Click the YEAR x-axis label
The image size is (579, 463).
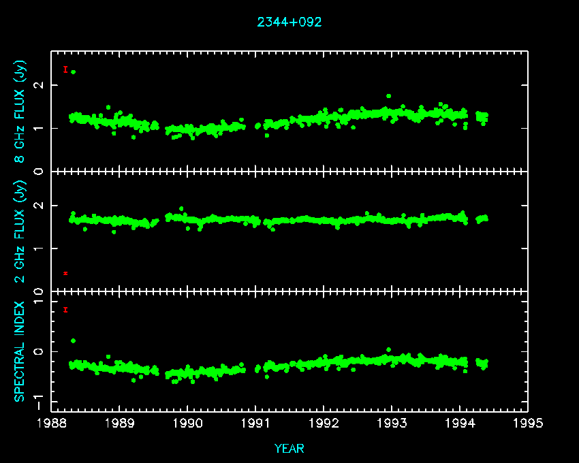point(289,449)
